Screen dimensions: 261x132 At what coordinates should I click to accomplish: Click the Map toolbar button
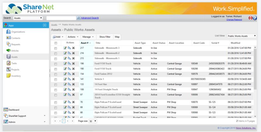117,37
